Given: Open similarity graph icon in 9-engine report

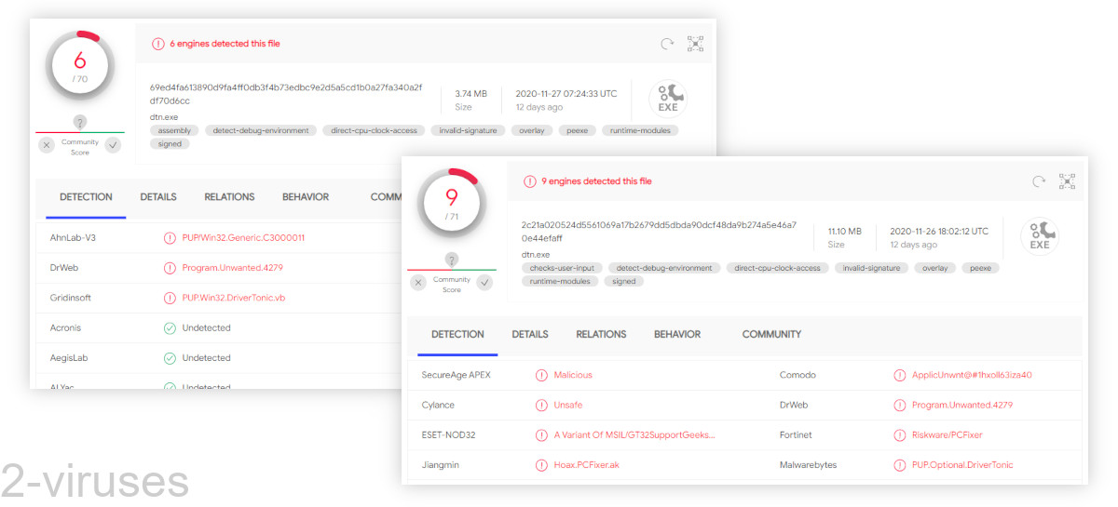Looking at the screenshot, I should [1067, 181].
